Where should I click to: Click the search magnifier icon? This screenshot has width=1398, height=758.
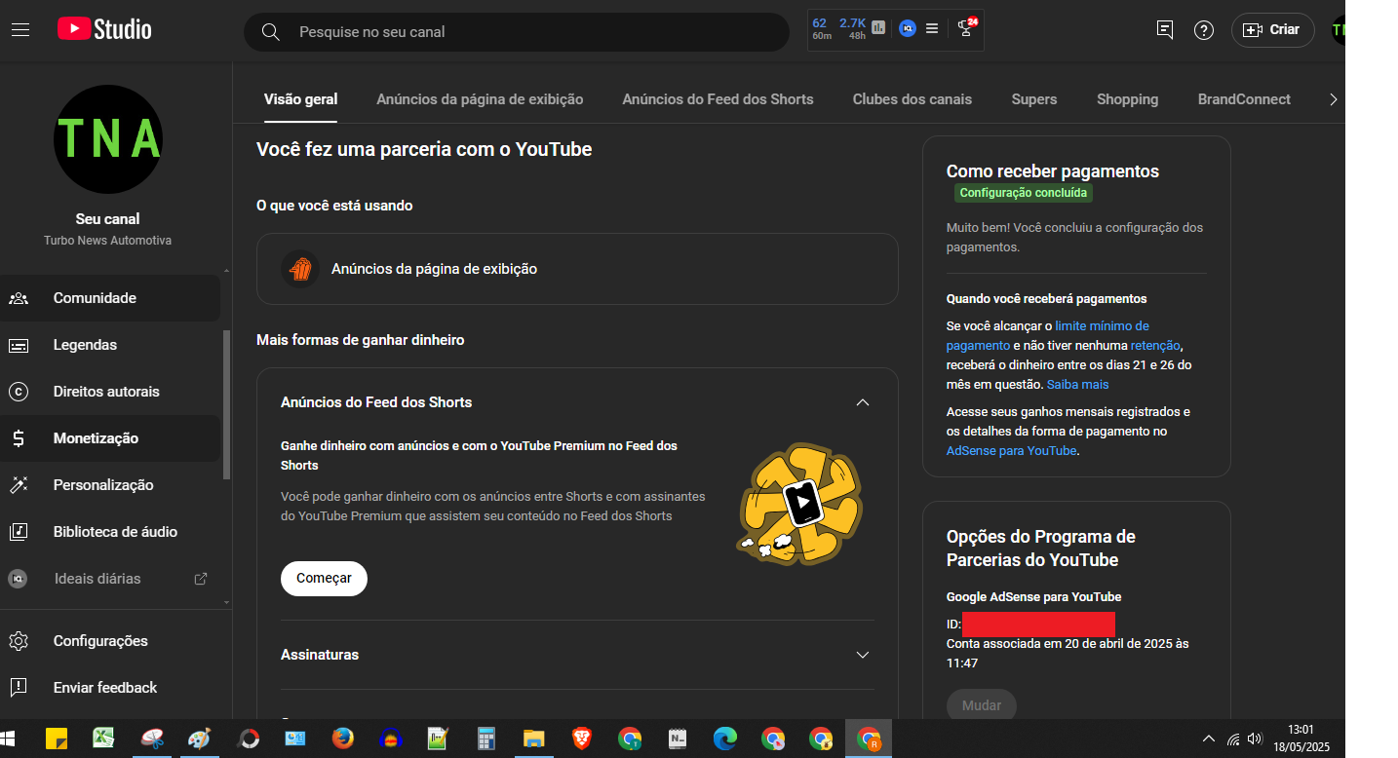[271, 32]
